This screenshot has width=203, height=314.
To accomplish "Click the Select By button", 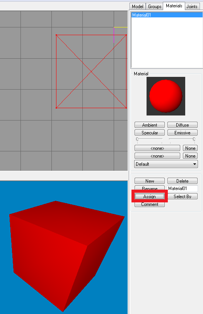I will pyautogui.click(x=183, y=196).
